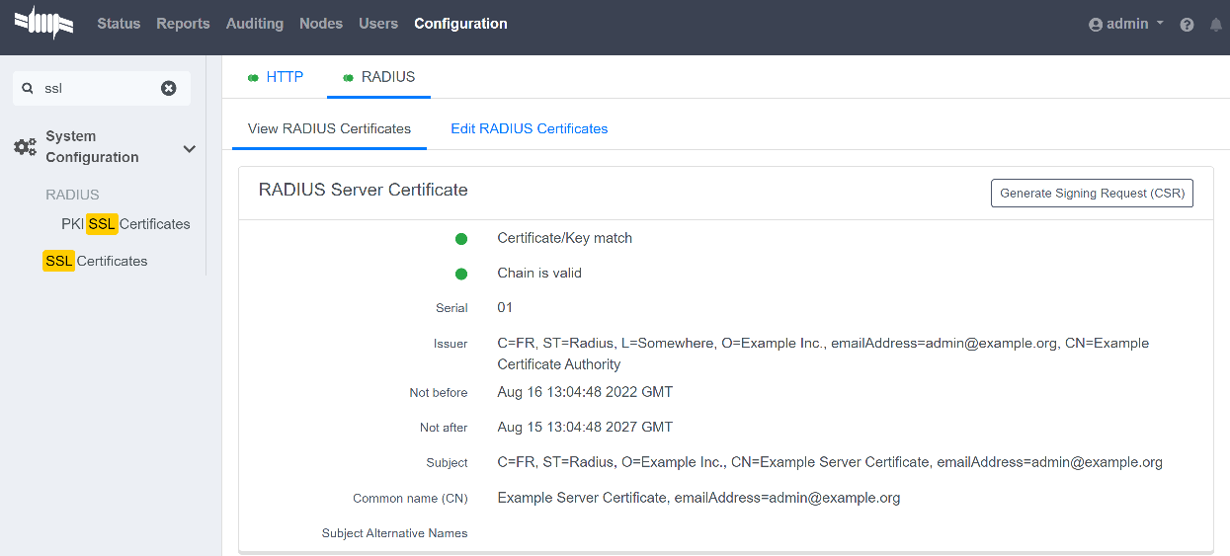Image resolution: width=1230 pixels, height=556 pixels.
Task: Click into the sidebar filter search field
Action: click(x=99, y=88)
